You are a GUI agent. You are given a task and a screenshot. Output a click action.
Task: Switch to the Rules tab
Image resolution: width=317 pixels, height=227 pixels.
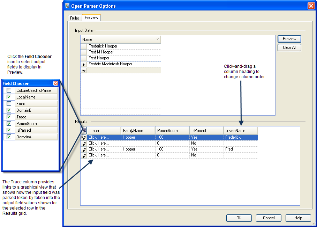pos(75,18)
